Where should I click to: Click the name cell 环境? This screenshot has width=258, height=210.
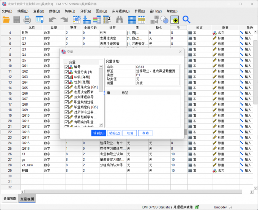tap(32, 171)
